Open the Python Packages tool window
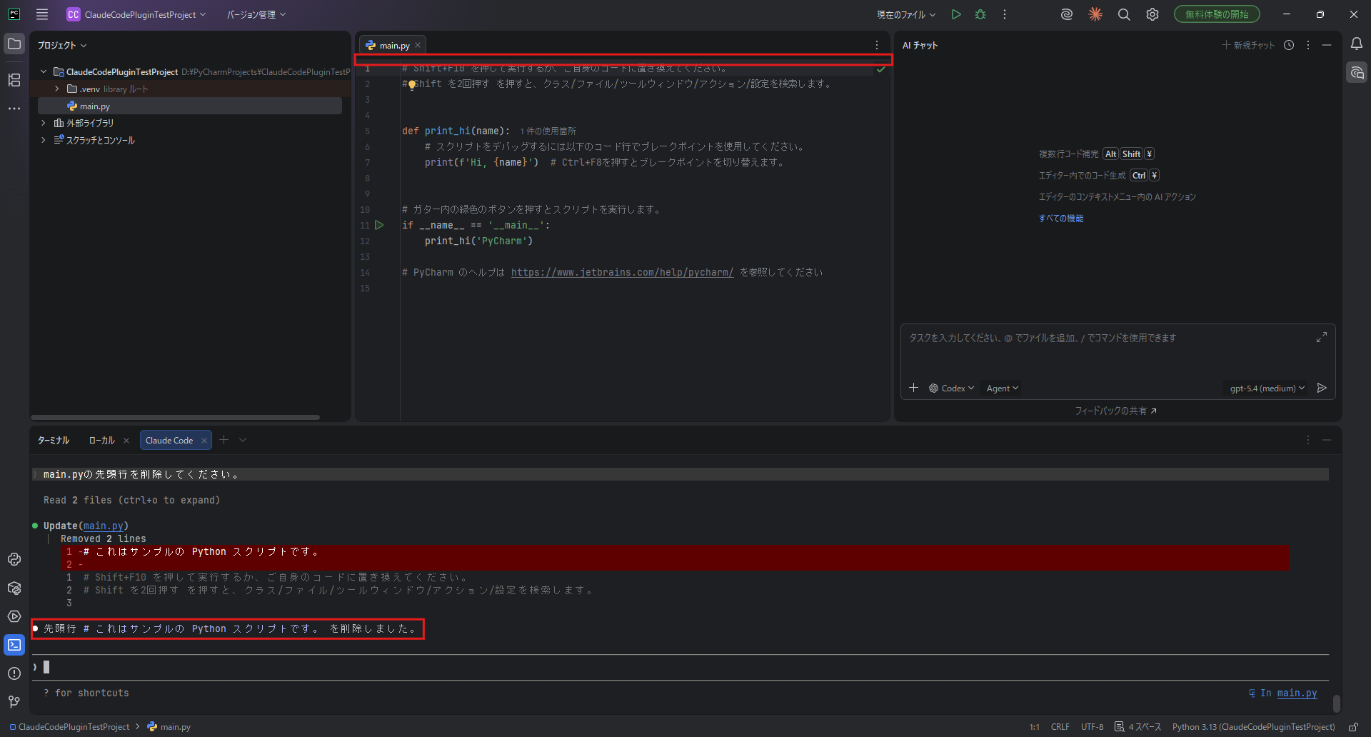Image resolution: width=1371 pixels, height=737 pixels. (14, 588)
